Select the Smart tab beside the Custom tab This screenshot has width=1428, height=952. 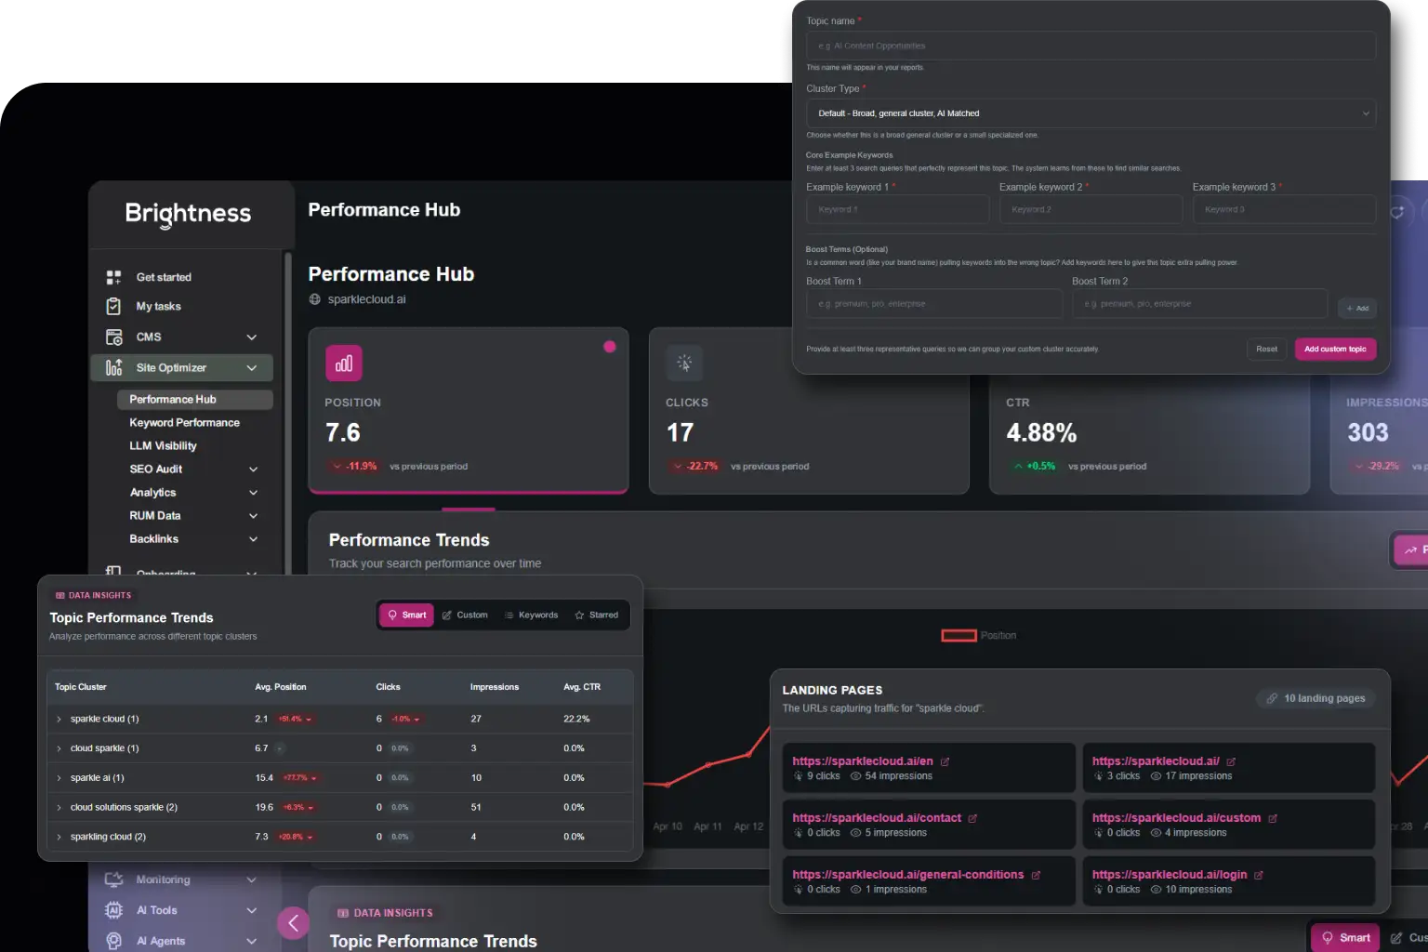(x=407, y=615)
